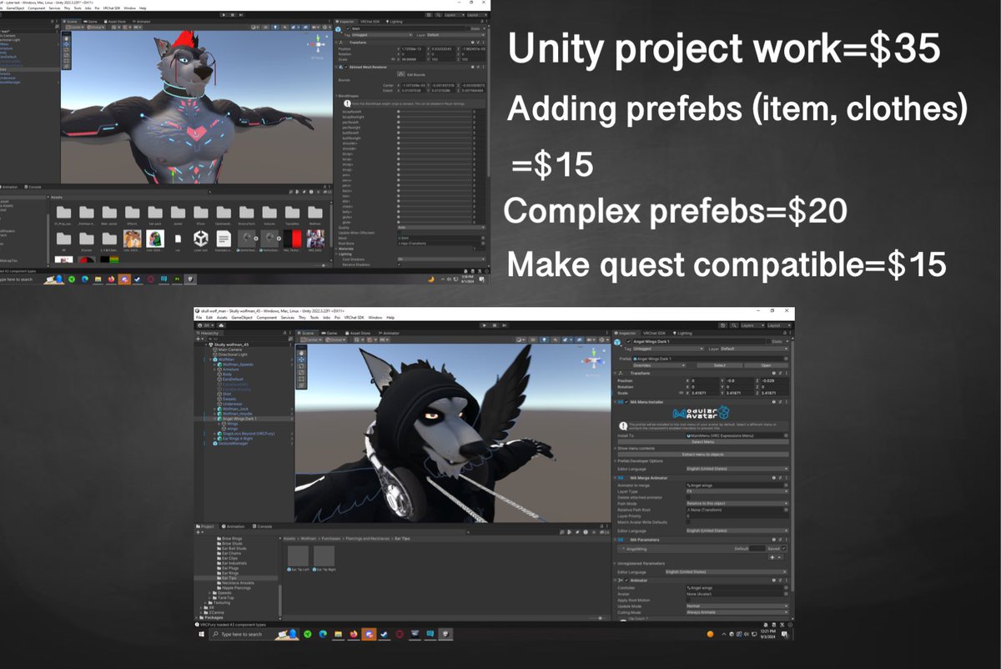Open the Update Mode dropdown showing Normal
Image resolution: width=1001 pixels, height=669 pixels.
coord(737,606)
